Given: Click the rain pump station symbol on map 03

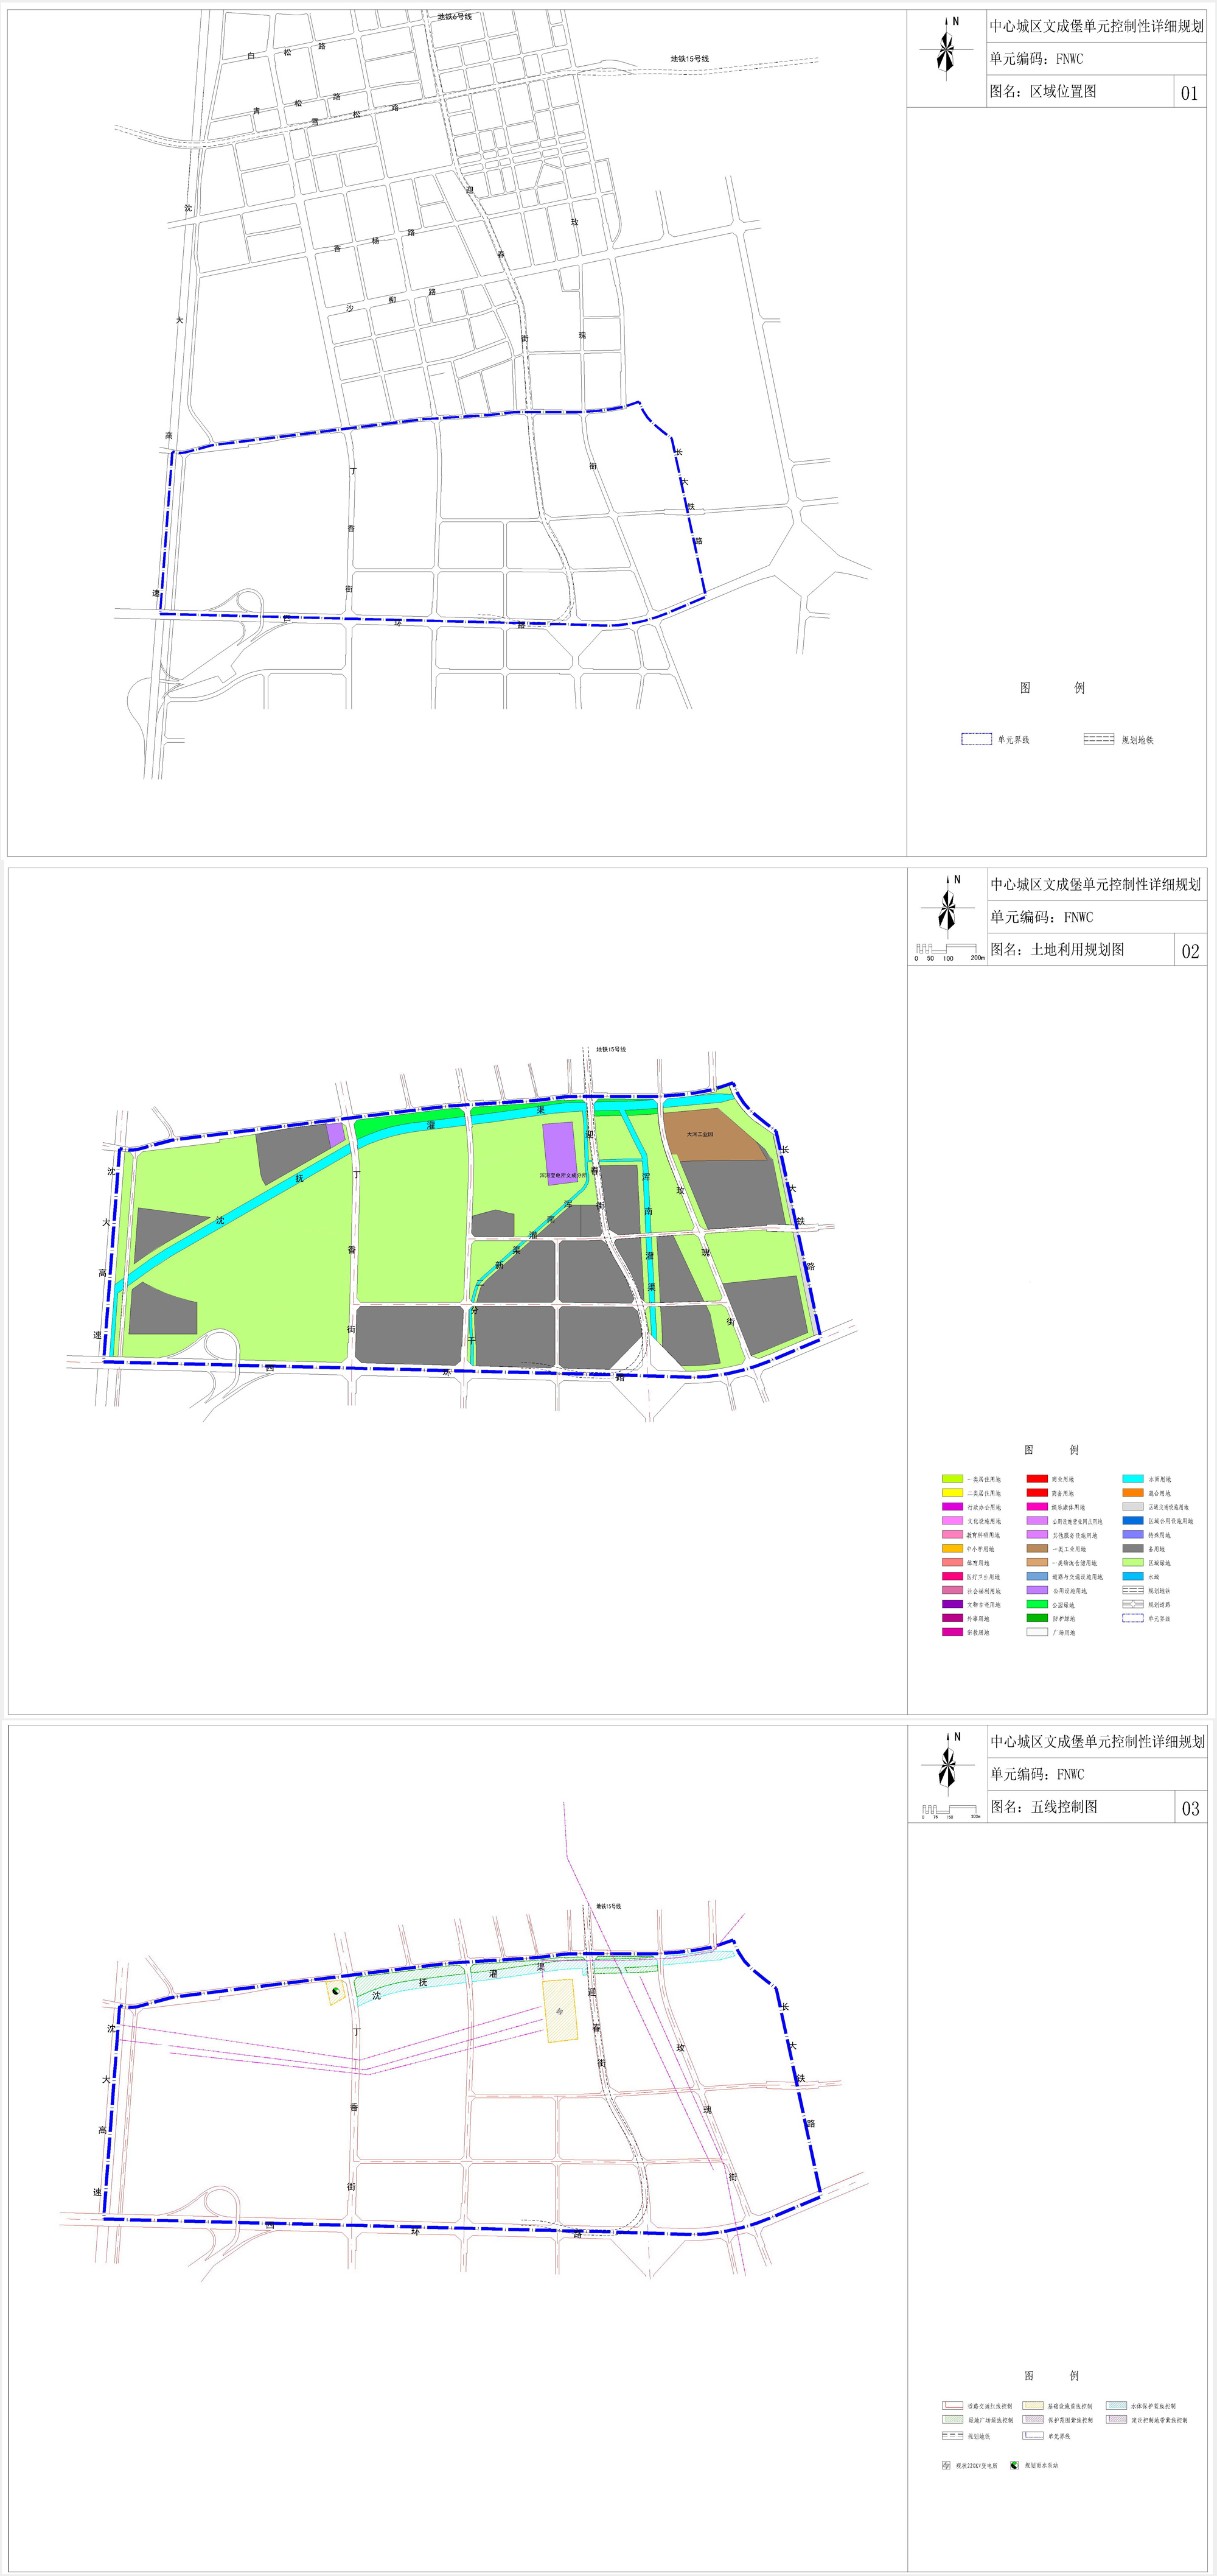Looking at the screenshot, I should coord(337,1992).
